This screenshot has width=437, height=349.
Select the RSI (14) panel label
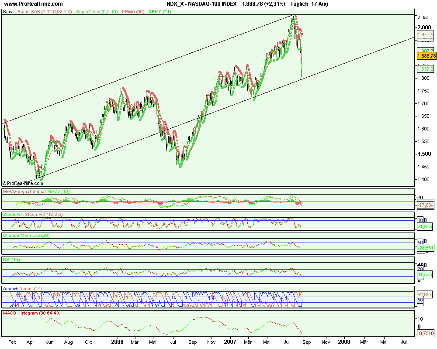(11, 260)
